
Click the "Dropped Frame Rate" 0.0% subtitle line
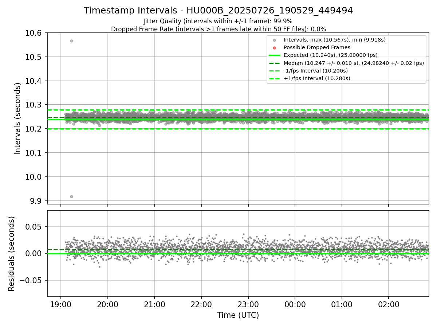pos(218,29)
